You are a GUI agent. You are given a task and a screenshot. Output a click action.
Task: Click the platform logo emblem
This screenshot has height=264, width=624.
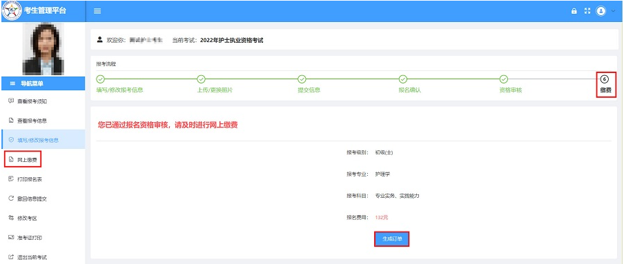[x=12, y=11]
